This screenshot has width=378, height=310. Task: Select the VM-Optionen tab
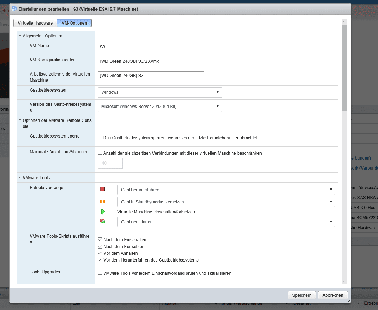[x=74, y=23]
